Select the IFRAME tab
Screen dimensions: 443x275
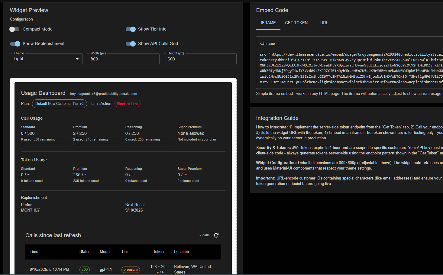268,23
